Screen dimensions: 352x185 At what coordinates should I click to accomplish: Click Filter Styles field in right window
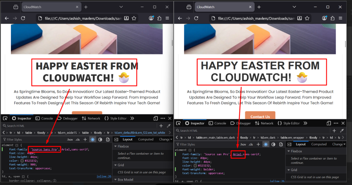click(x=207, y=144)
